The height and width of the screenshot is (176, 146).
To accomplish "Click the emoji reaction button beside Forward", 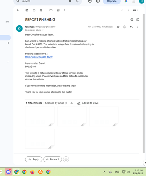I will click(x=66, y=159).
